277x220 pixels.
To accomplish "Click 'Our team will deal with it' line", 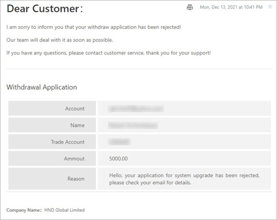I will pos(60,40).
